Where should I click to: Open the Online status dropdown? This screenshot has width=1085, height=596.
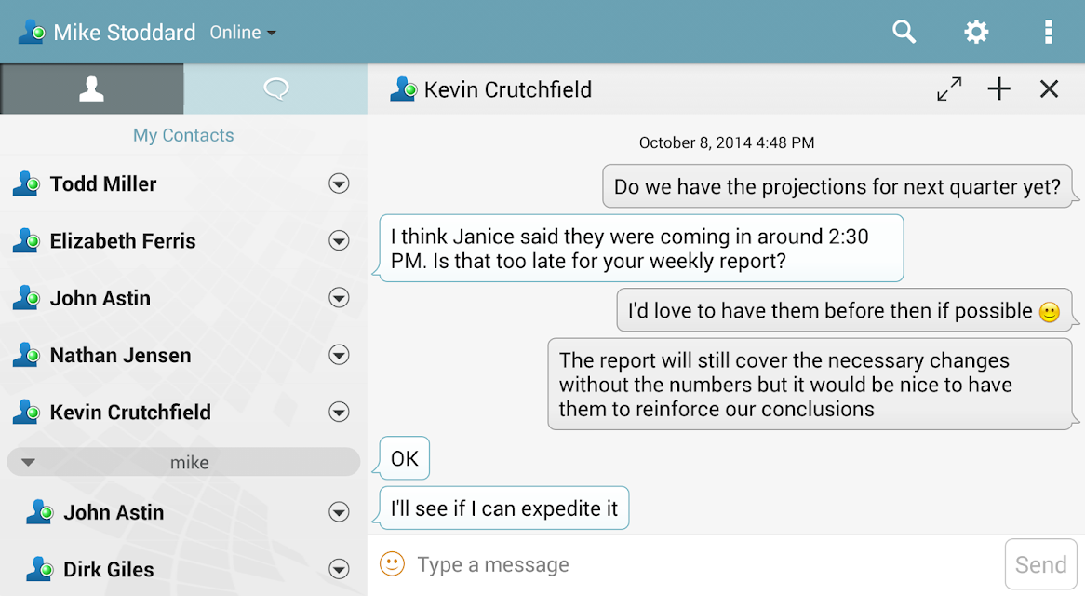tap(243, 33)
